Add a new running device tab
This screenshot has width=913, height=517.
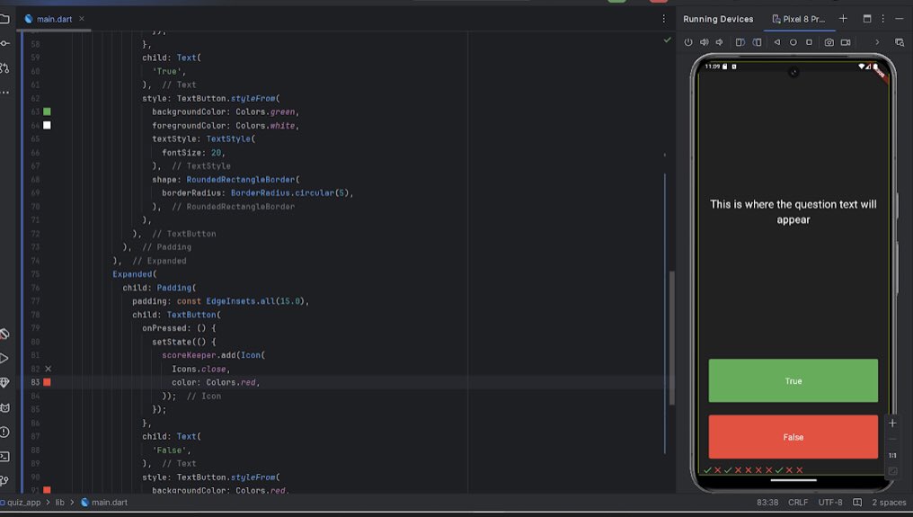click(843, 19)
